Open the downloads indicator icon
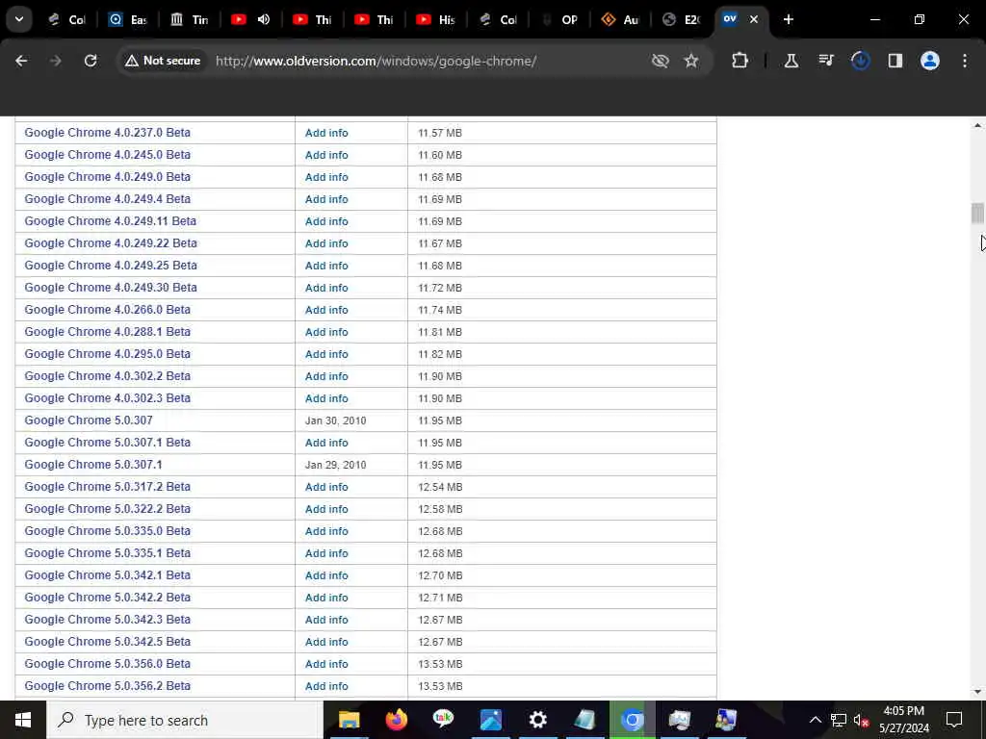The height and width of the screenshot is (739, 986). pos(860,61)
